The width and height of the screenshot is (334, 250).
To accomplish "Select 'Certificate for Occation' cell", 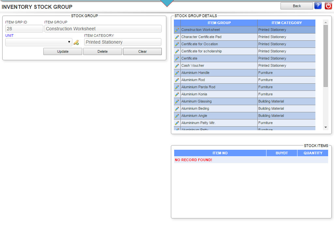I will point(219,44).
